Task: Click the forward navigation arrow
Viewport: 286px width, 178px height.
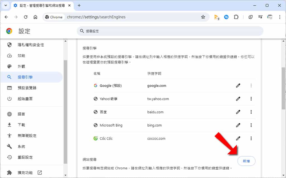Action: [x=16, y=17]
